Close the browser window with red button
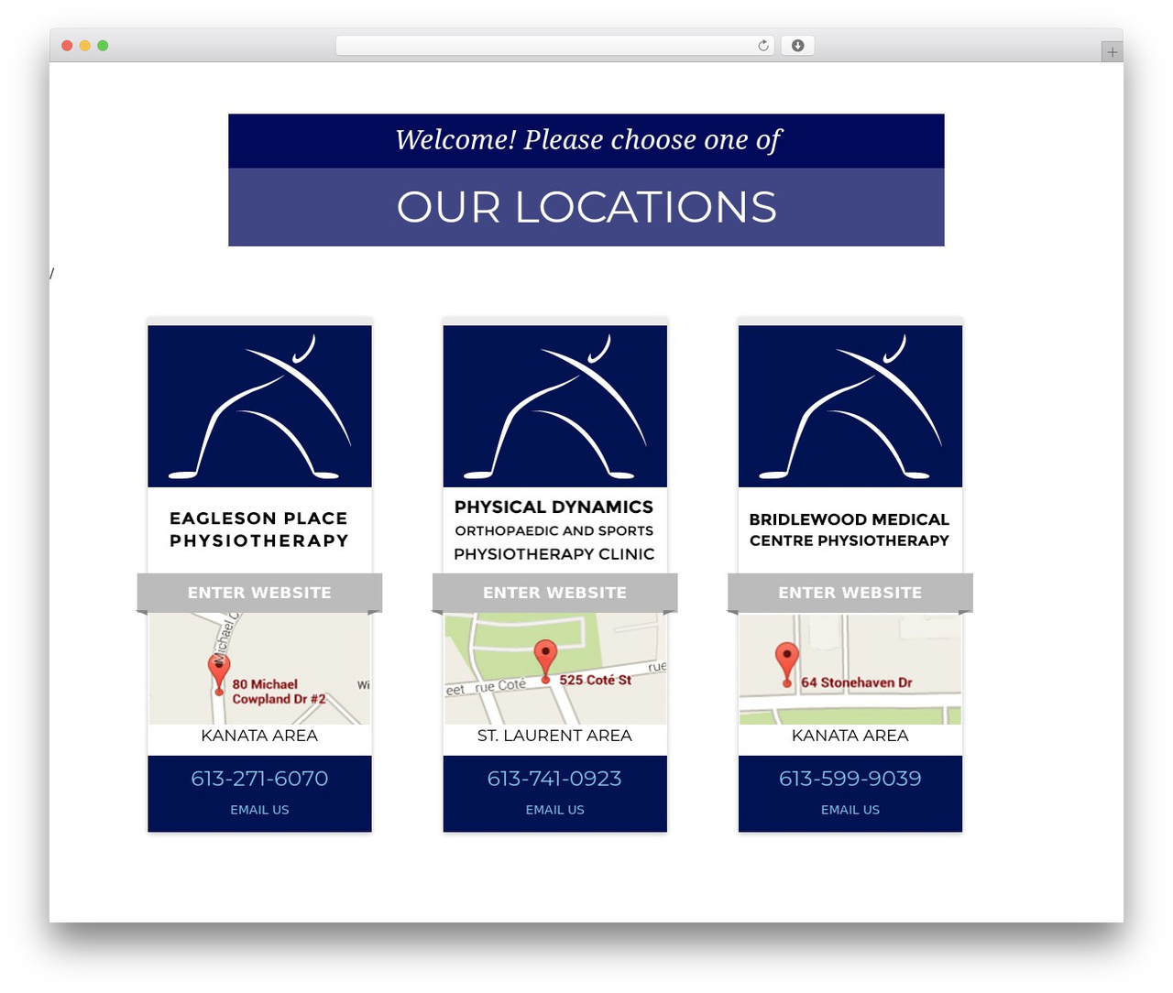This screenshot has width=1173, height=993. [x=67, y=46]
